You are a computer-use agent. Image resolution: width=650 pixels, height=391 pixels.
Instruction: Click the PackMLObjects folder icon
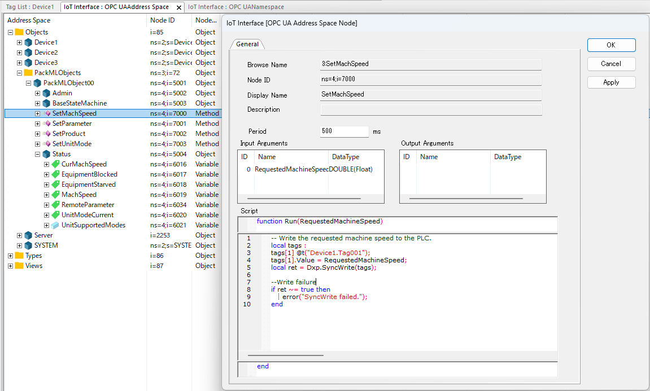point(28,73)
